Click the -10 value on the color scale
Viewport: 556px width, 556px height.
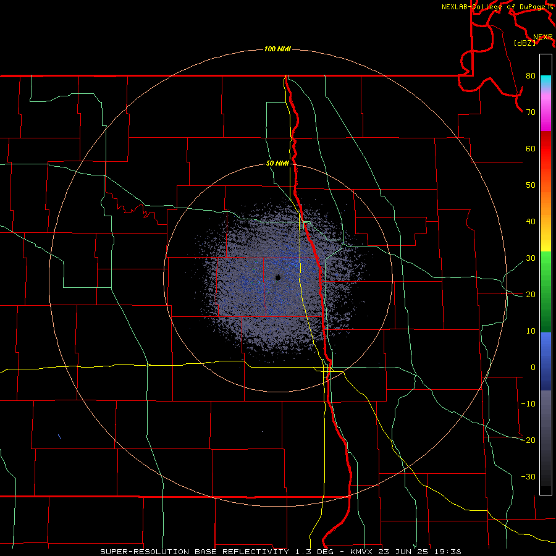(528, 404)
